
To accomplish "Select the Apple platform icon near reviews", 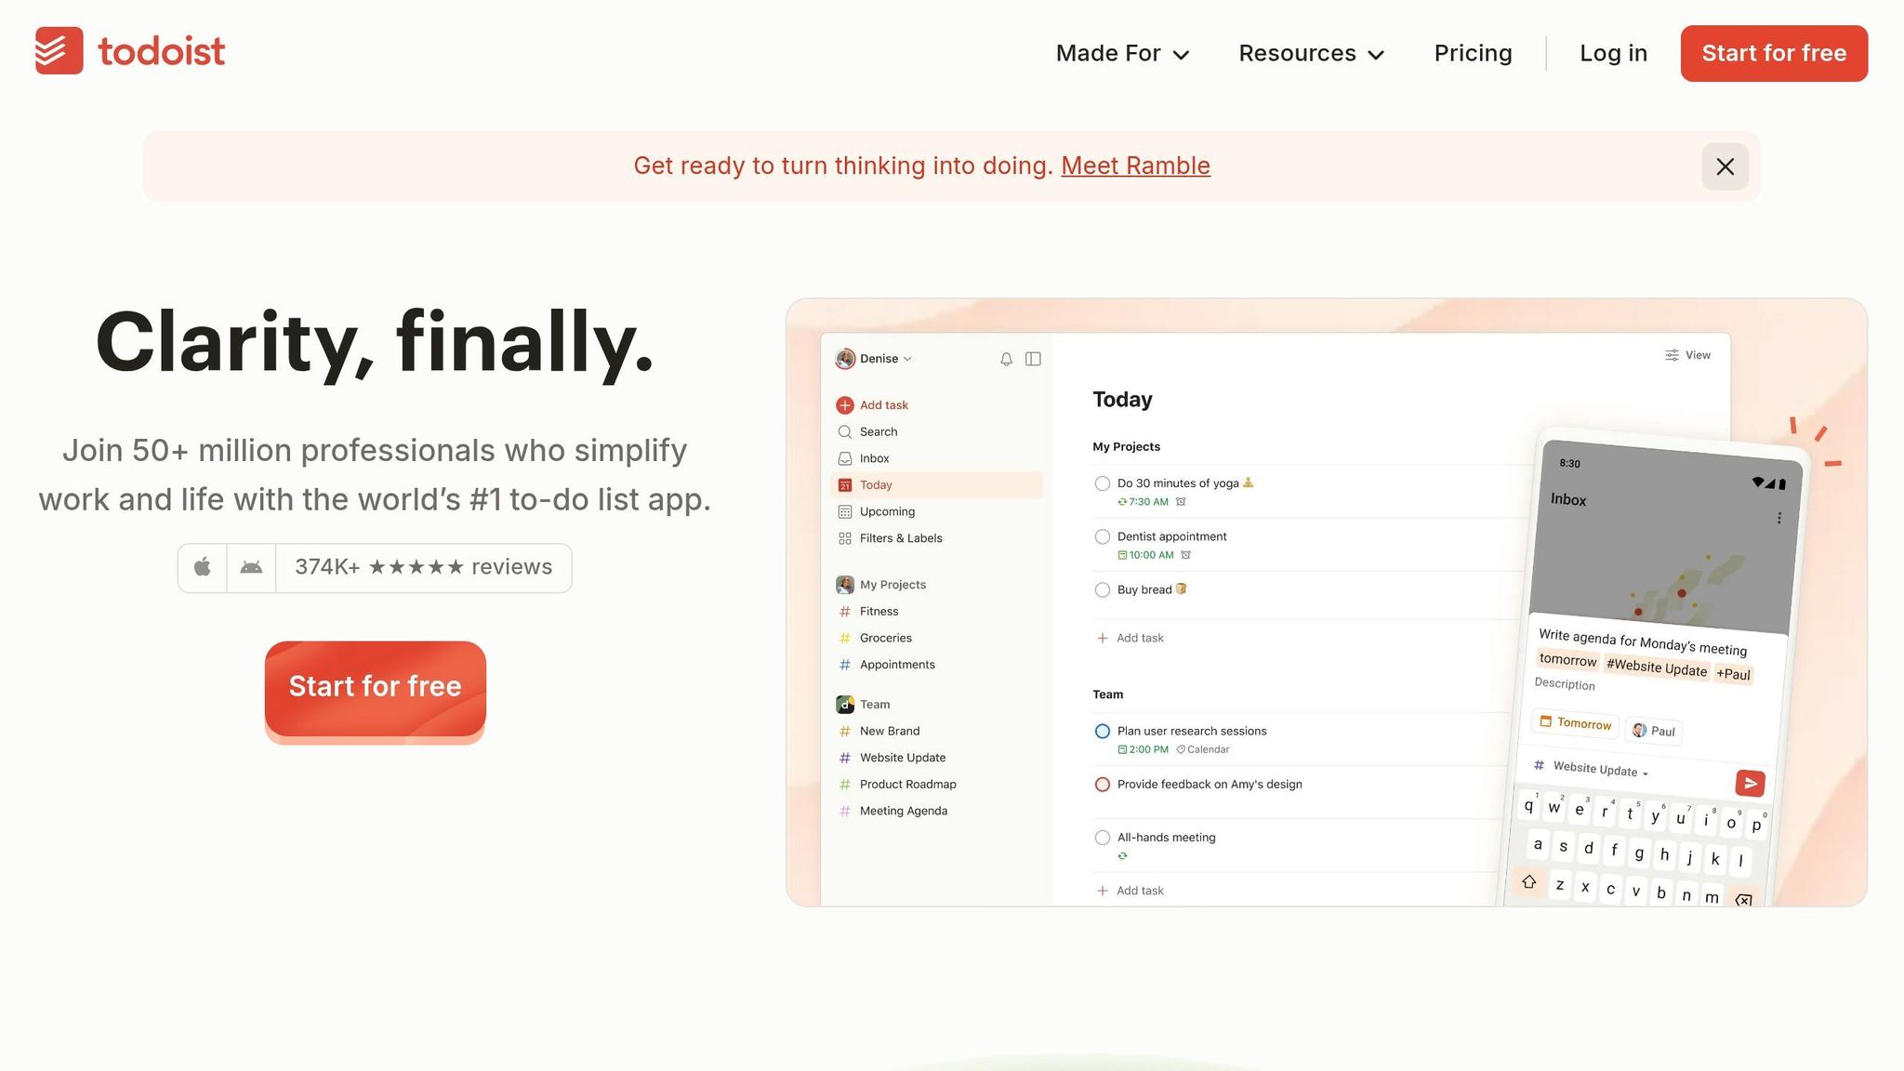I will (x=202, y=567).
